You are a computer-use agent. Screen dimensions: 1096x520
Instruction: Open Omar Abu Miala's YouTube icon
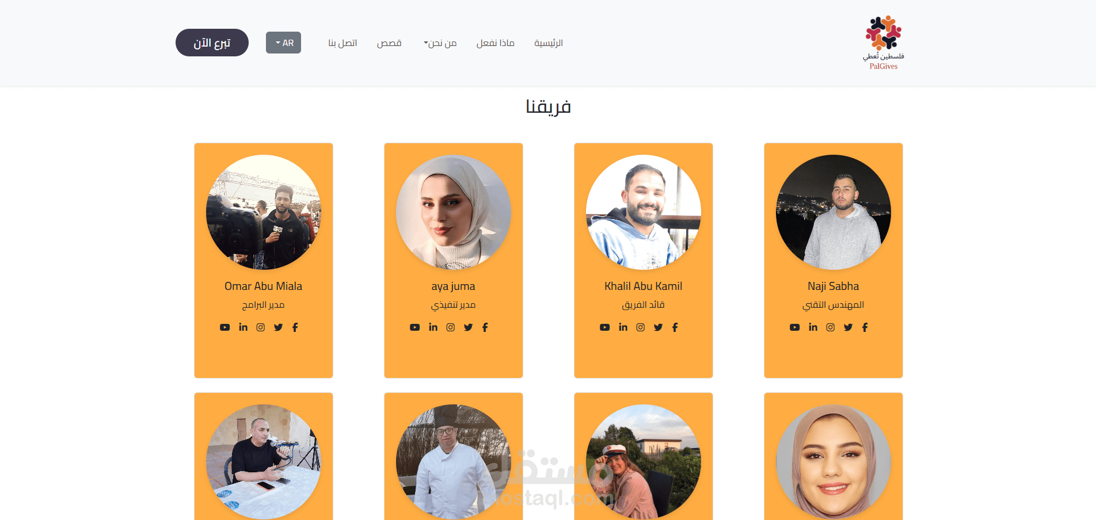point(225,327)
